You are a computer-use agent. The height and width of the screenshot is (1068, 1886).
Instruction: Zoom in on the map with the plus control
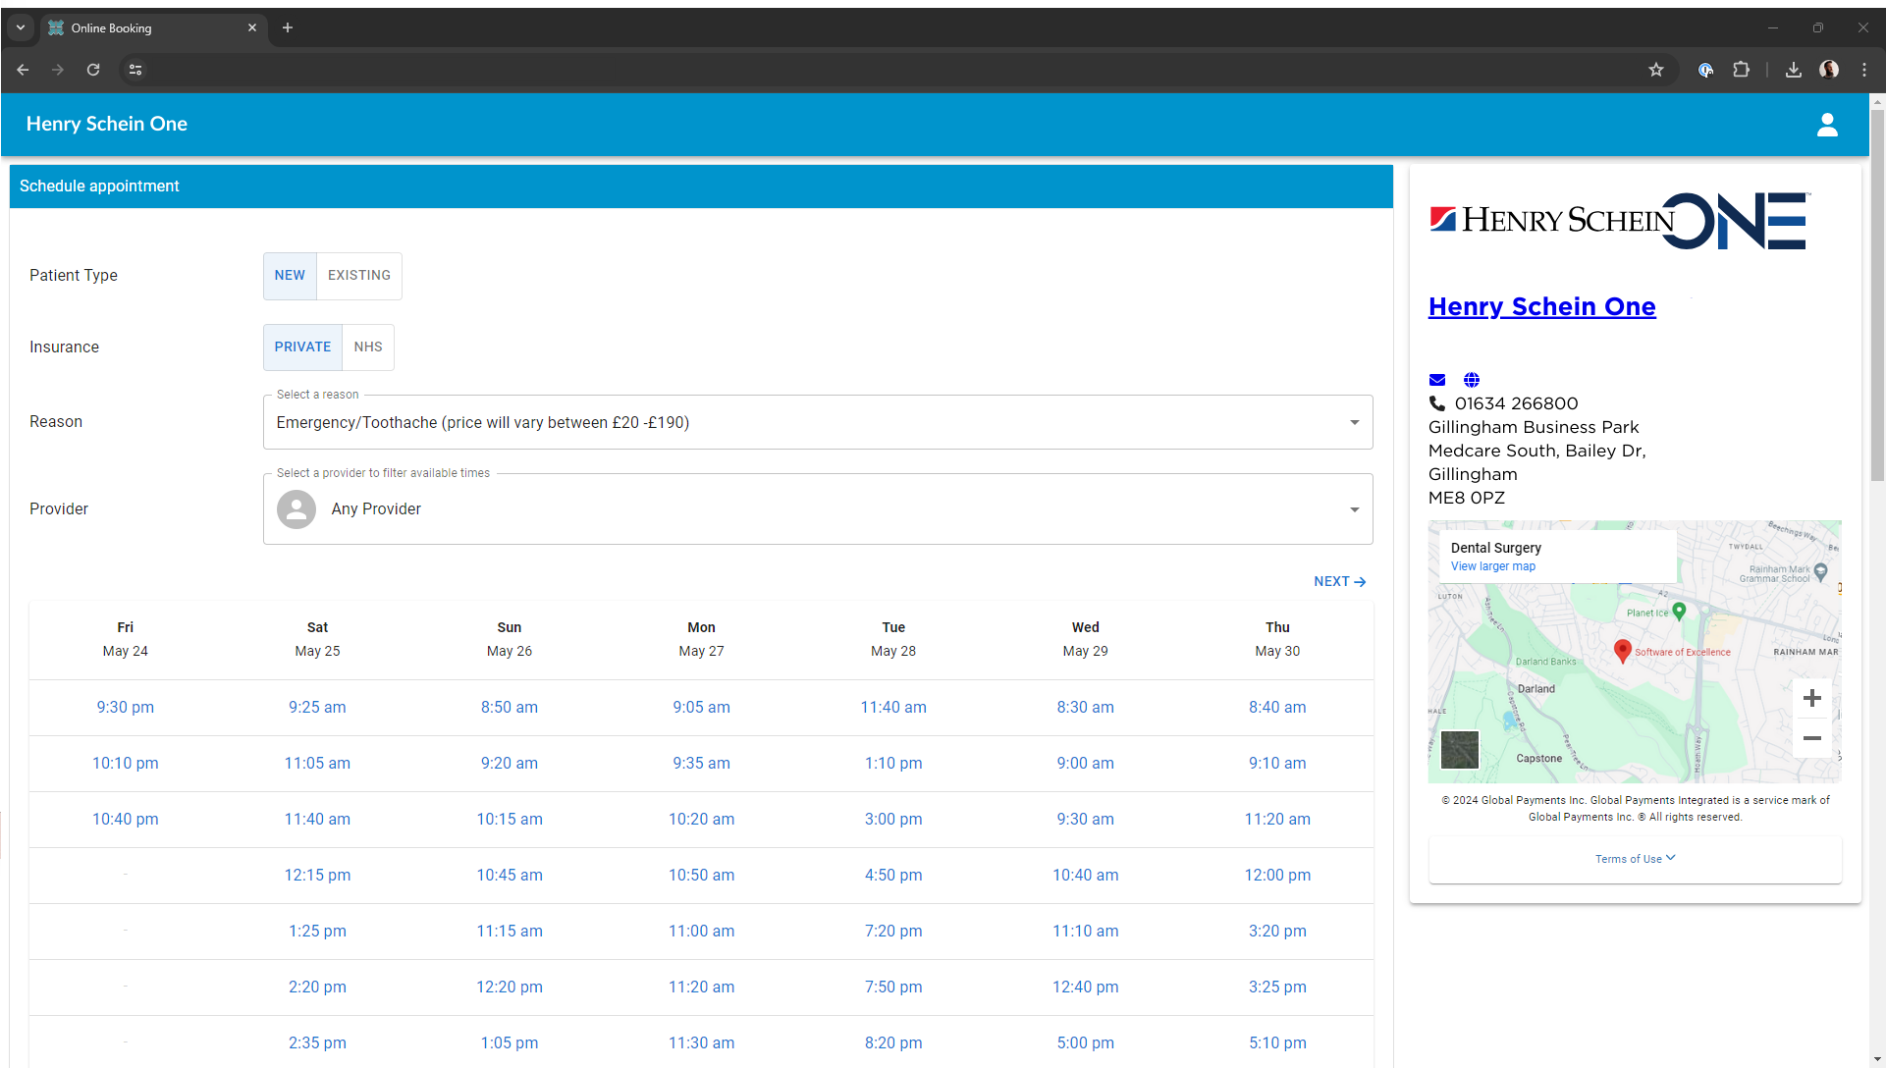1811,698
